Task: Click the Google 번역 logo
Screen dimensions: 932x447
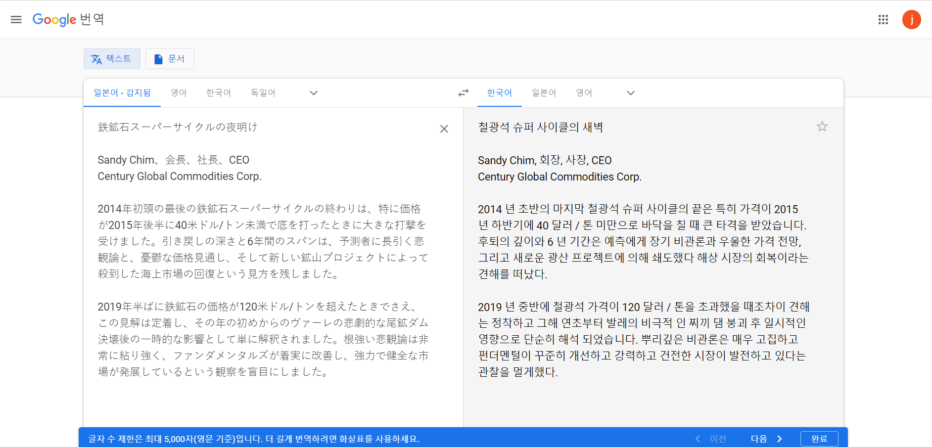Action: [68, 19]
